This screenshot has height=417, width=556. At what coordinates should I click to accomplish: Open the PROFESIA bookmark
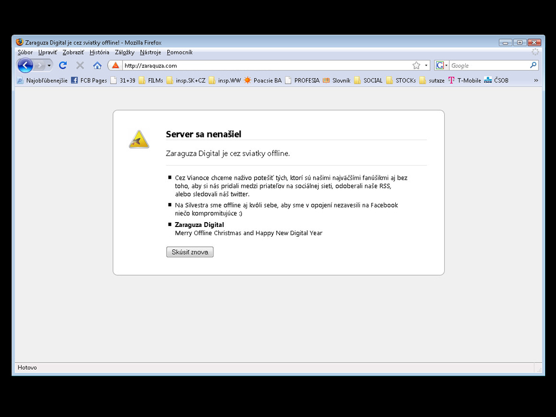click(302, 80)
